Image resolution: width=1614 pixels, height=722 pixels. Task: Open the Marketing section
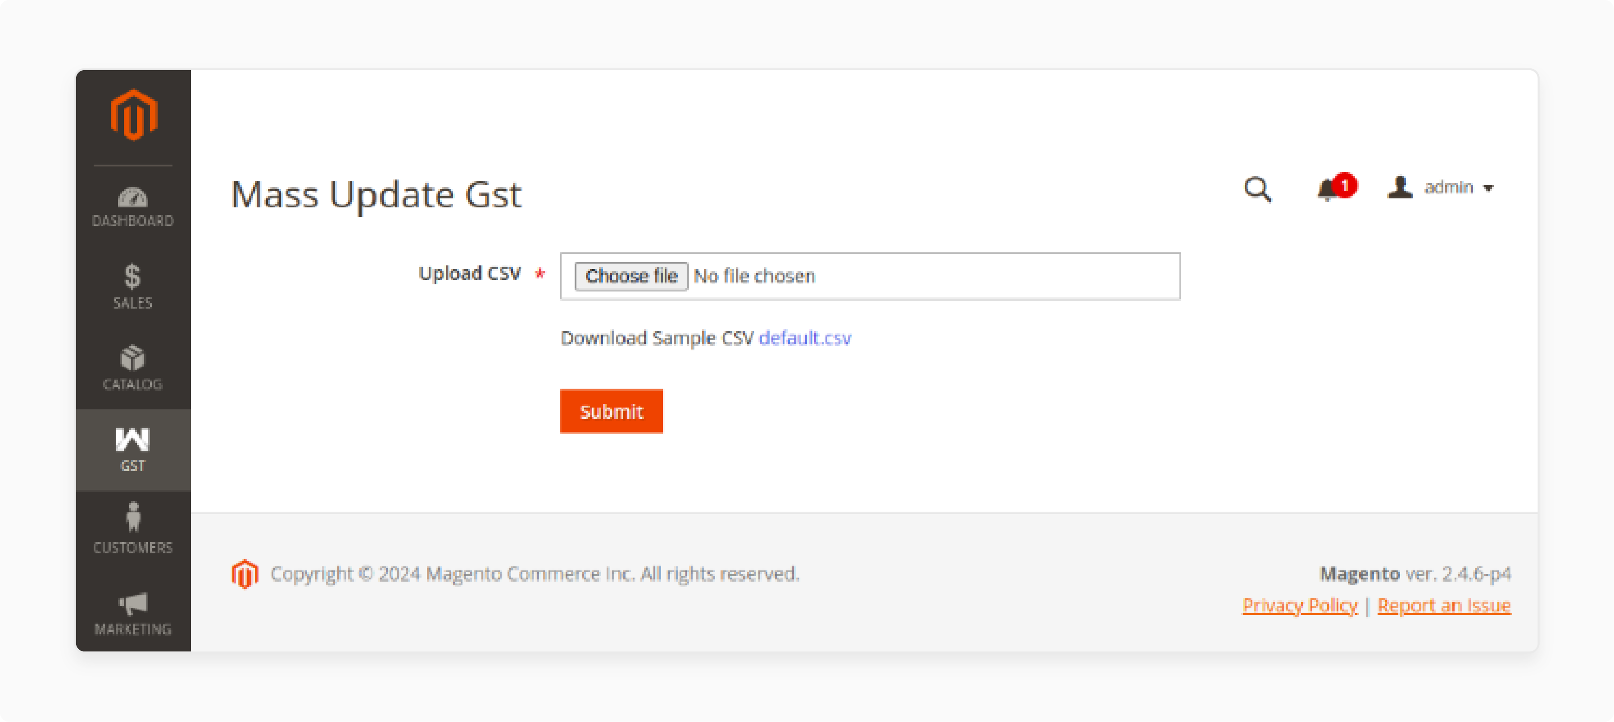pos(132,612)
